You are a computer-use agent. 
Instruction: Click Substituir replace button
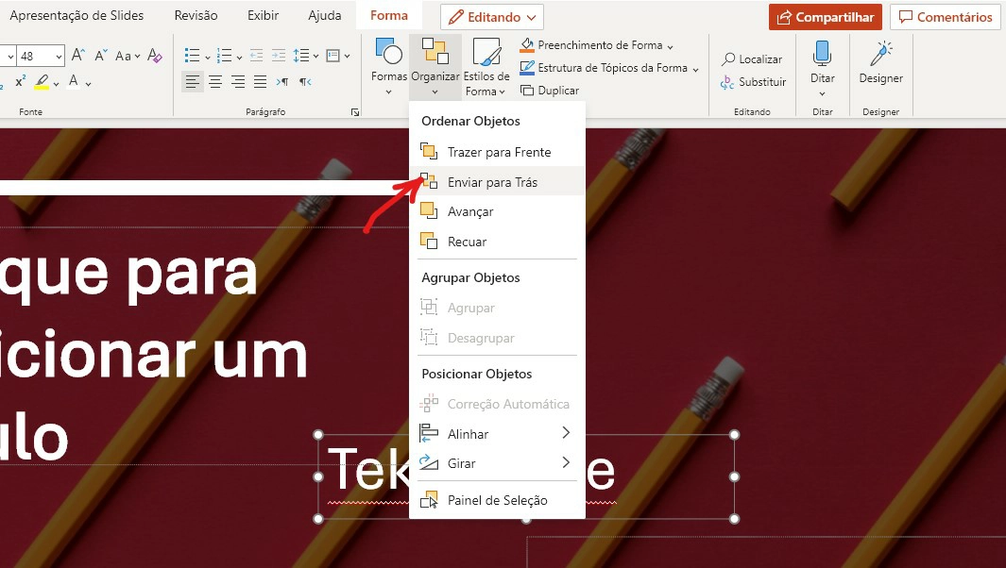click(753, 82)
